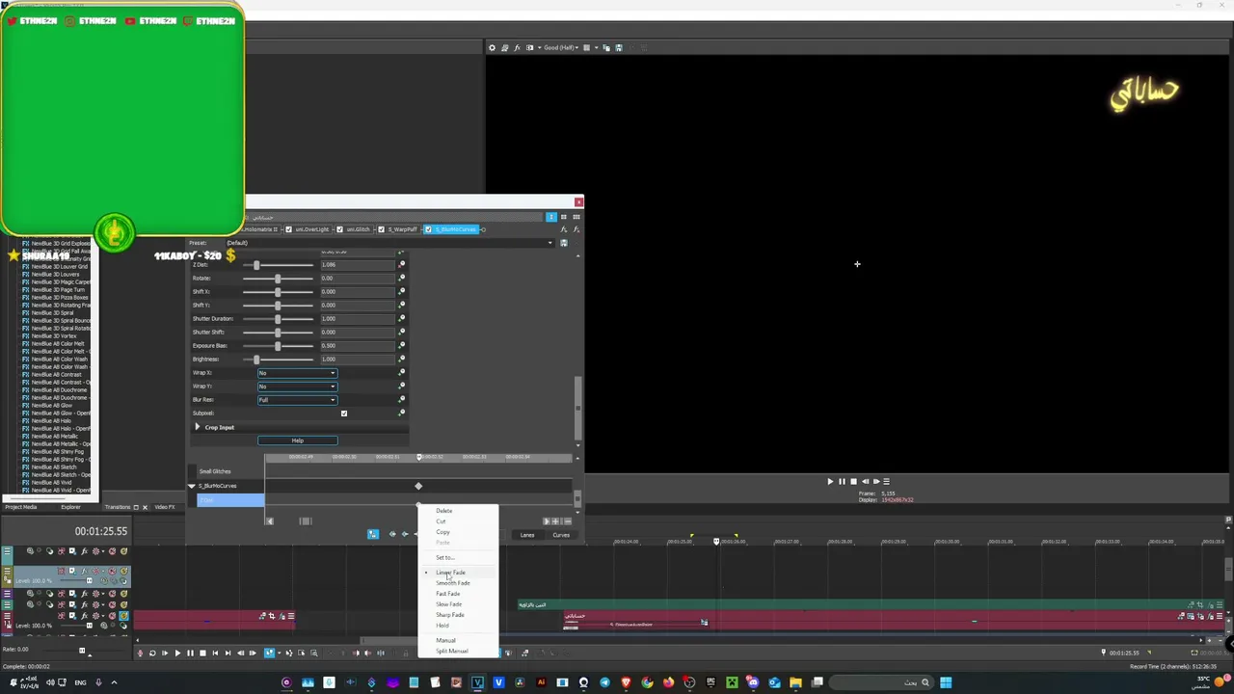This screenshot has width=1234, height=694.
Task: Click the Record button in the transport bar
Action: (x=140, y=654)
